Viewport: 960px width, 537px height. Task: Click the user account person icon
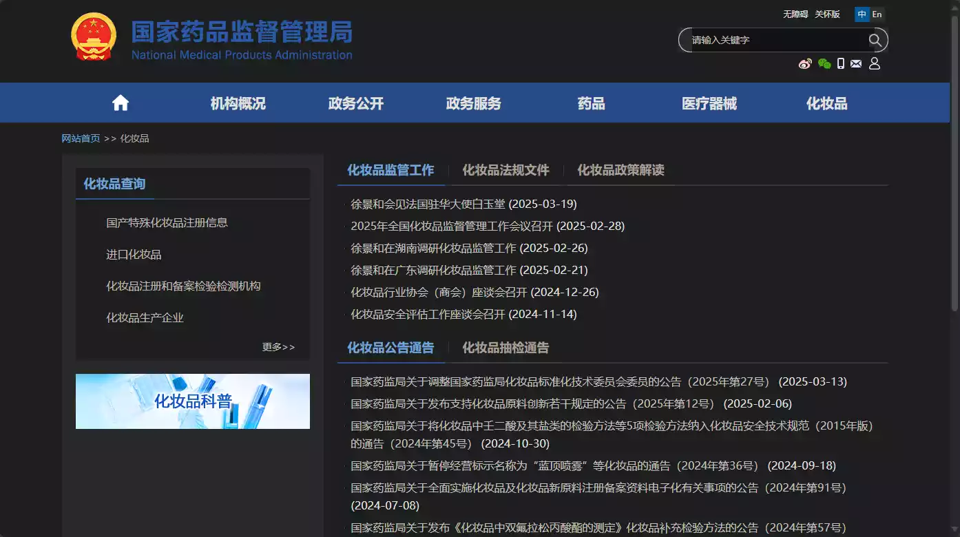click(875, 63)
